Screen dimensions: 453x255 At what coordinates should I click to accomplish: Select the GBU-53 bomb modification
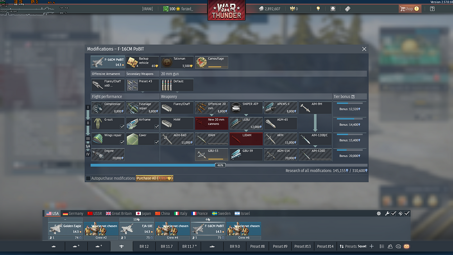pyautogui.click(x=212, y=155)
